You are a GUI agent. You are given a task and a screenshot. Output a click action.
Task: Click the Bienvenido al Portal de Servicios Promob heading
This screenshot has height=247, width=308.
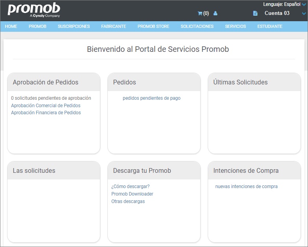click(x=158, y=49)
